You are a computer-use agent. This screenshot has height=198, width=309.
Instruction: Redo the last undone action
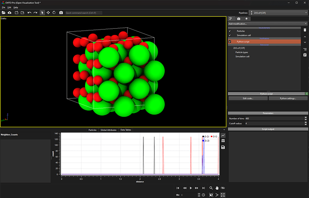pyautogui.click(x=35, y=13)
